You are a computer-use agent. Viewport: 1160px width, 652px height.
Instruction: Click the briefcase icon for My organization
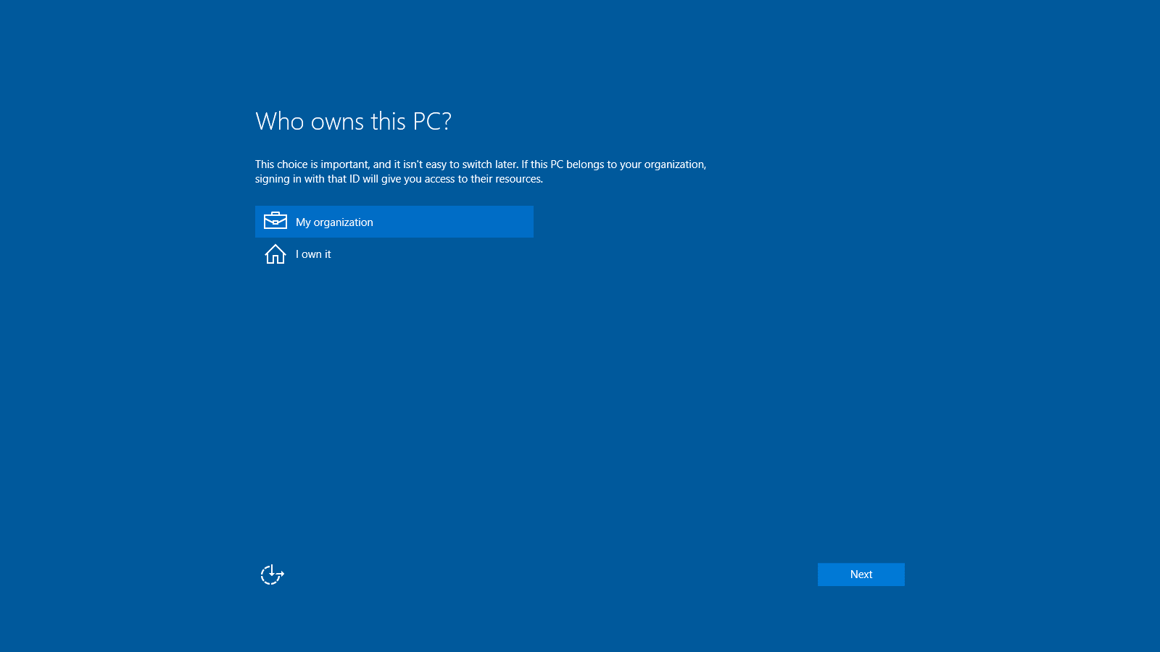tap(275, 221)
